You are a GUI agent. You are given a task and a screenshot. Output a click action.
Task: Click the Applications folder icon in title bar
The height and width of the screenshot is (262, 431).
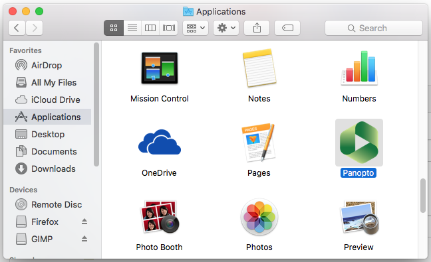click(188, 11)
